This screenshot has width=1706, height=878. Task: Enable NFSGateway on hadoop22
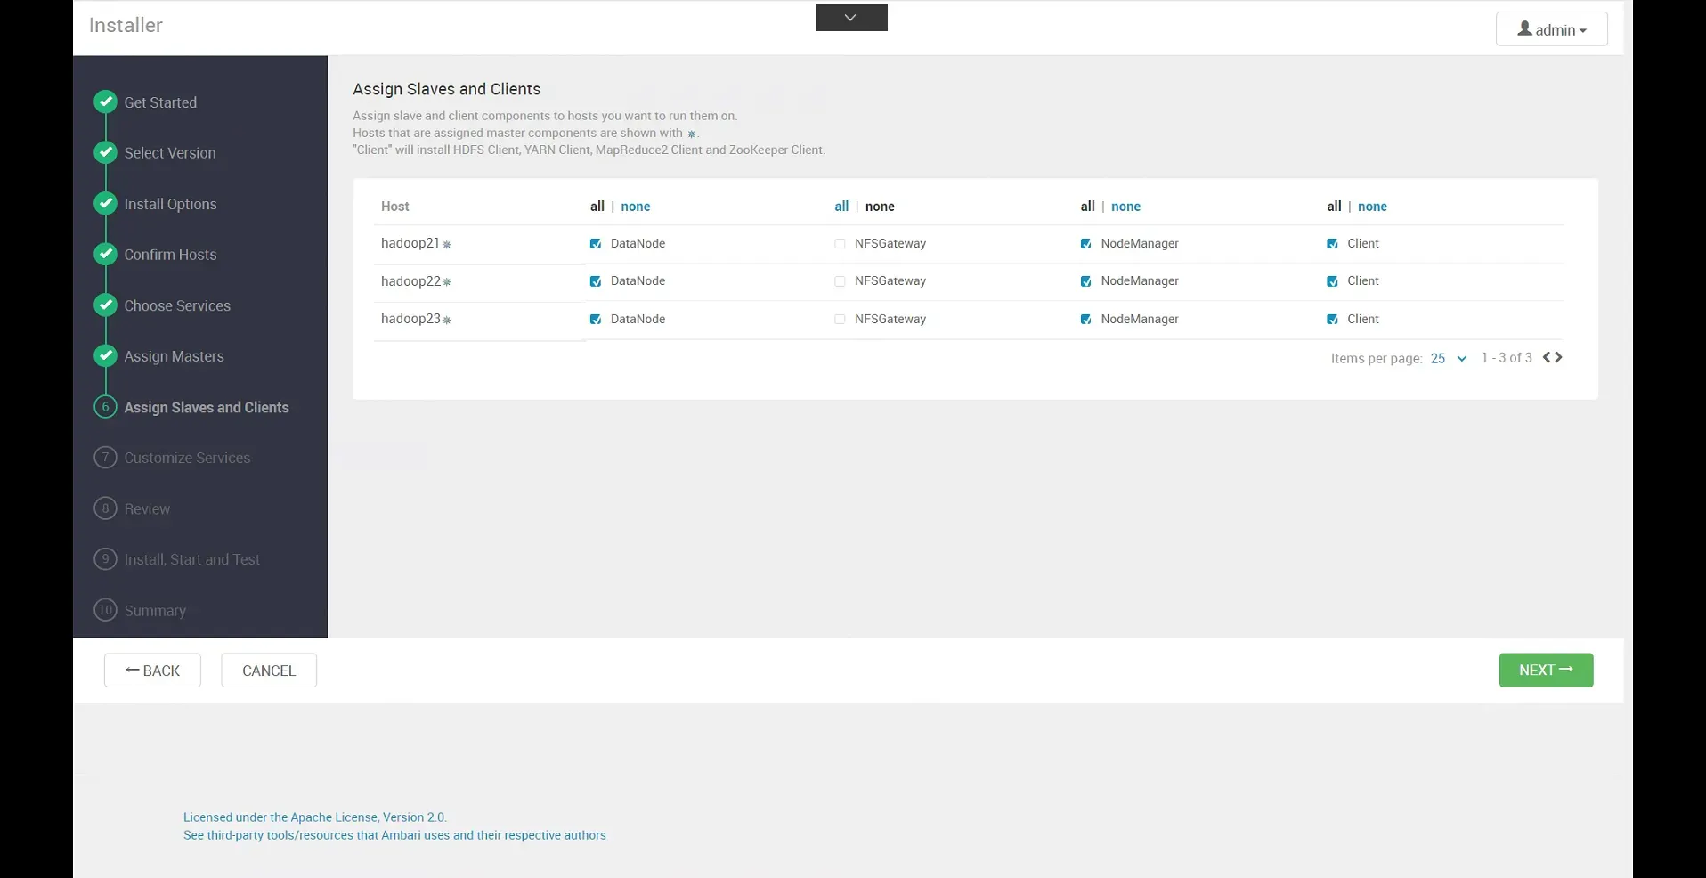(840, 281)
